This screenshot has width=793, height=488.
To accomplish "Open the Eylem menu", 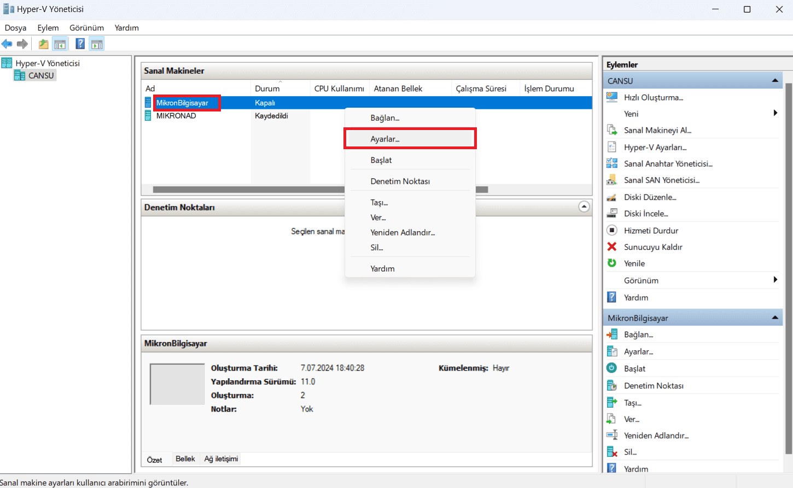I will (48, 28).
